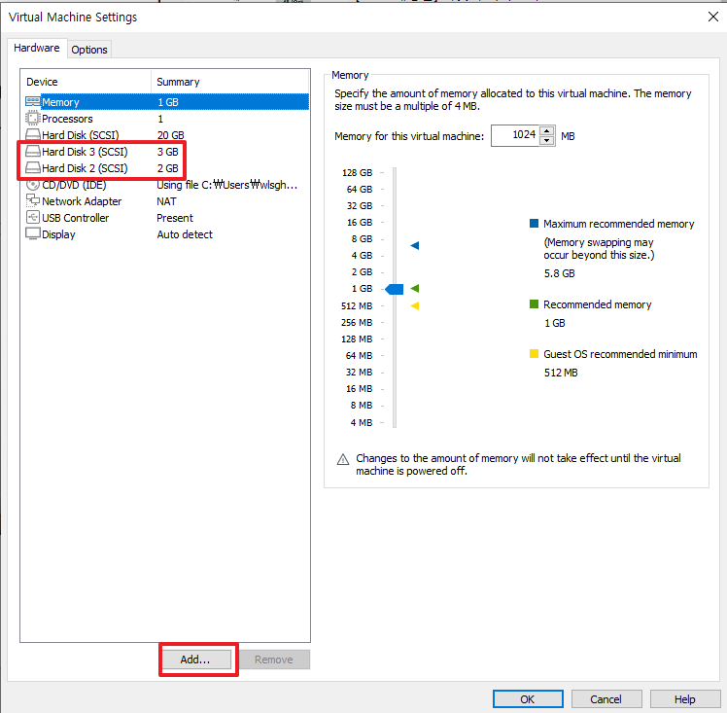Click the 4 GB scale label

pos(362,255)
